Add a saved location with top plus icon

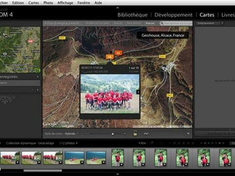click(x=38, y=77)
